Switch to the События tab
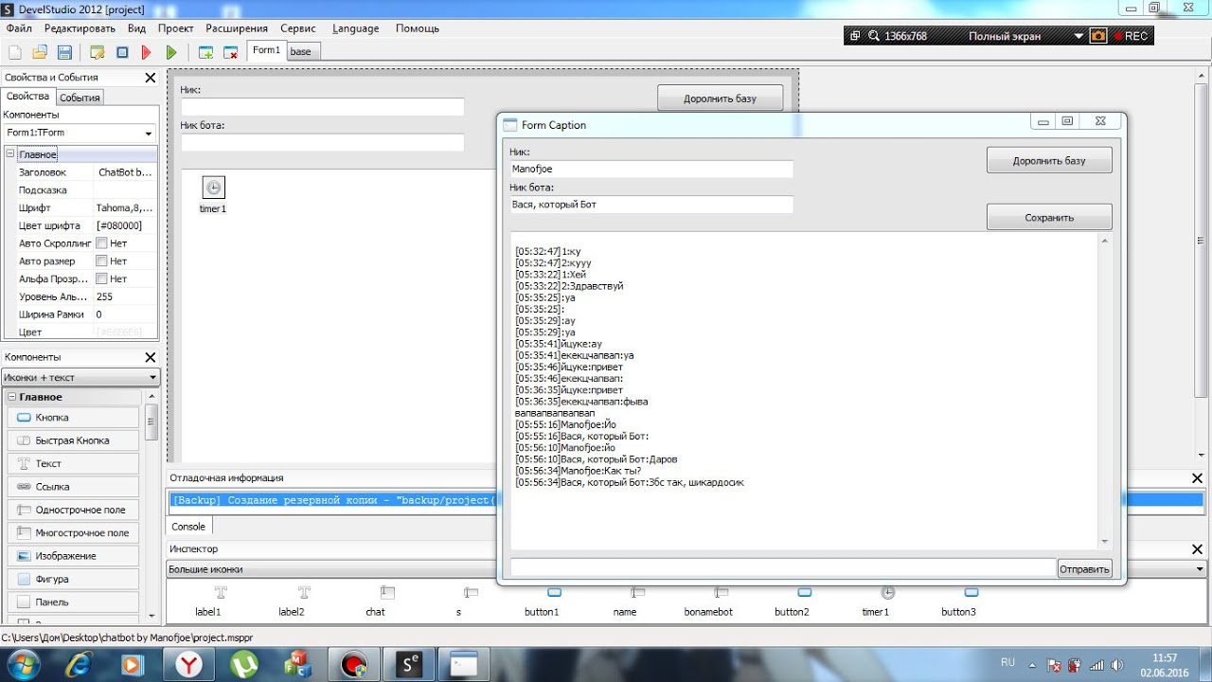Image resolution: width=1212 pixels, height=682 pixels. 80,98
